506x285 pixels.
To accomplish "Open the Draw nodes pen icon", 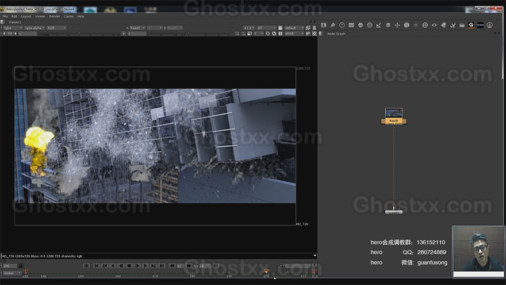I will pyautogui.click(x=333, y=25).
